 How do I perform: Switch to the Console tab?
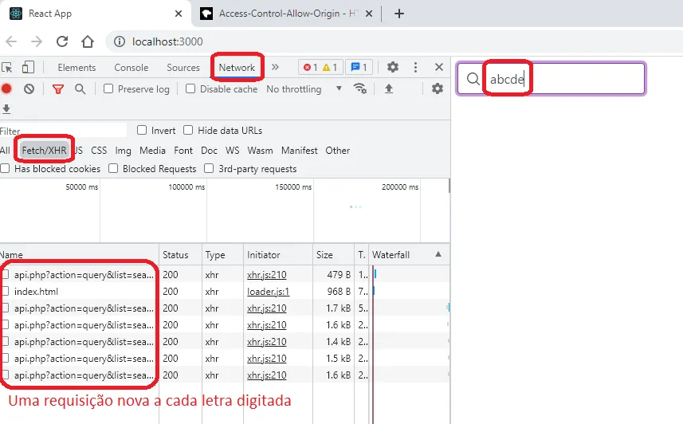(131, 68)
